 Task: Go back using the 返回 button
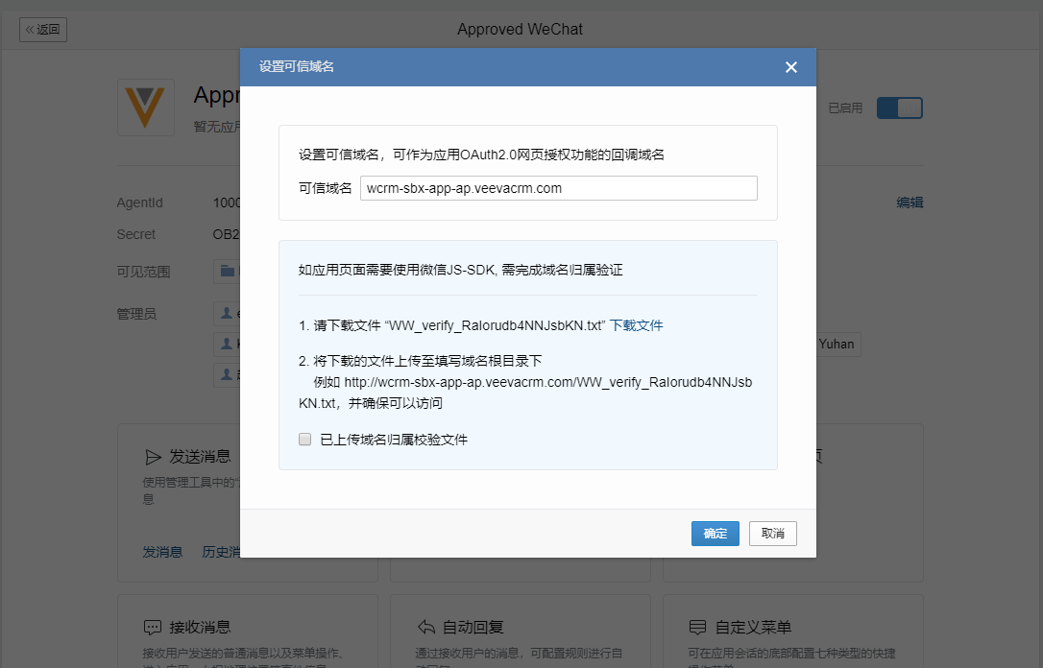[43, 29]
